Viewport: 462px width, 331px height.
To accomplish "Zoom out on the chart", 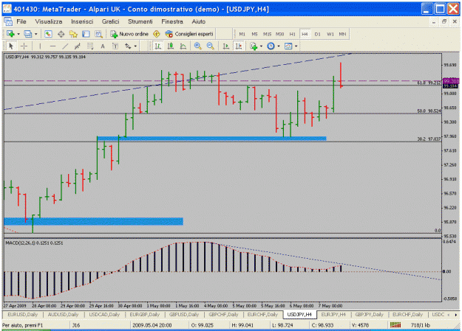I will (x=211, y=46).
